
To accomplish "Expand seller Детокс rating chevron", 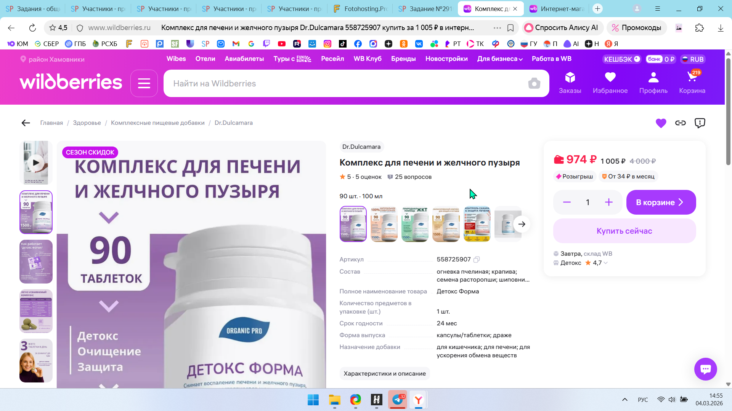I will click(x=606, y=263).
